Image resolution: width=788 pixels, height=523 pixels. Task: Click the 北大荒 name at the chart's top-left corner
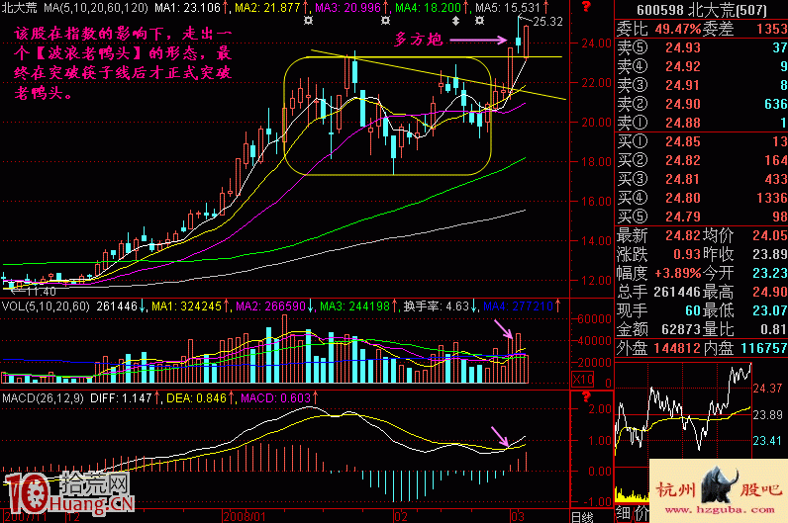[x=19, y=8]
